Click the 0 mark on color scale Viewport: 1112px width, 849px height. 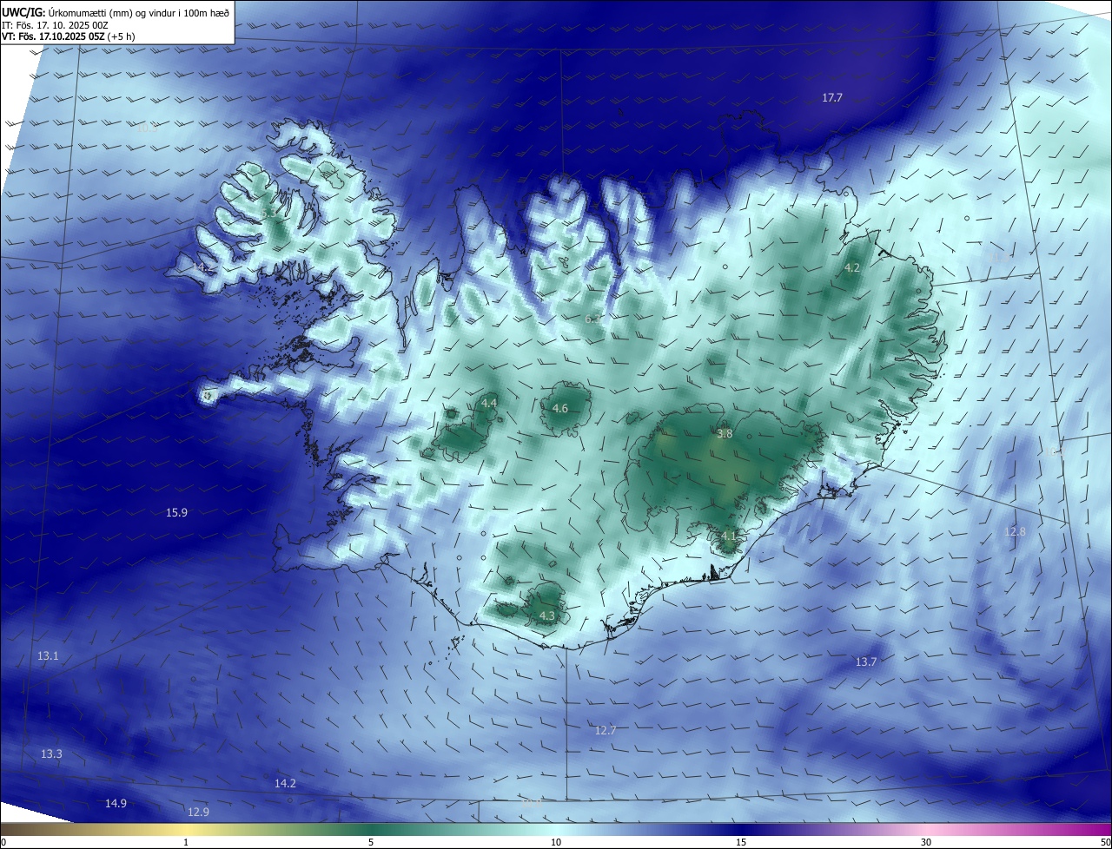3,842
